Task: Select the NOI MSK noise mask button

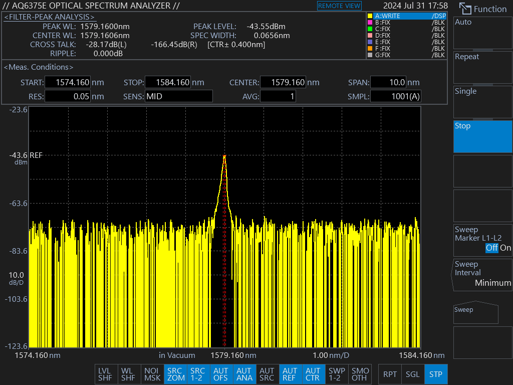Action: [x=152, y=374]
